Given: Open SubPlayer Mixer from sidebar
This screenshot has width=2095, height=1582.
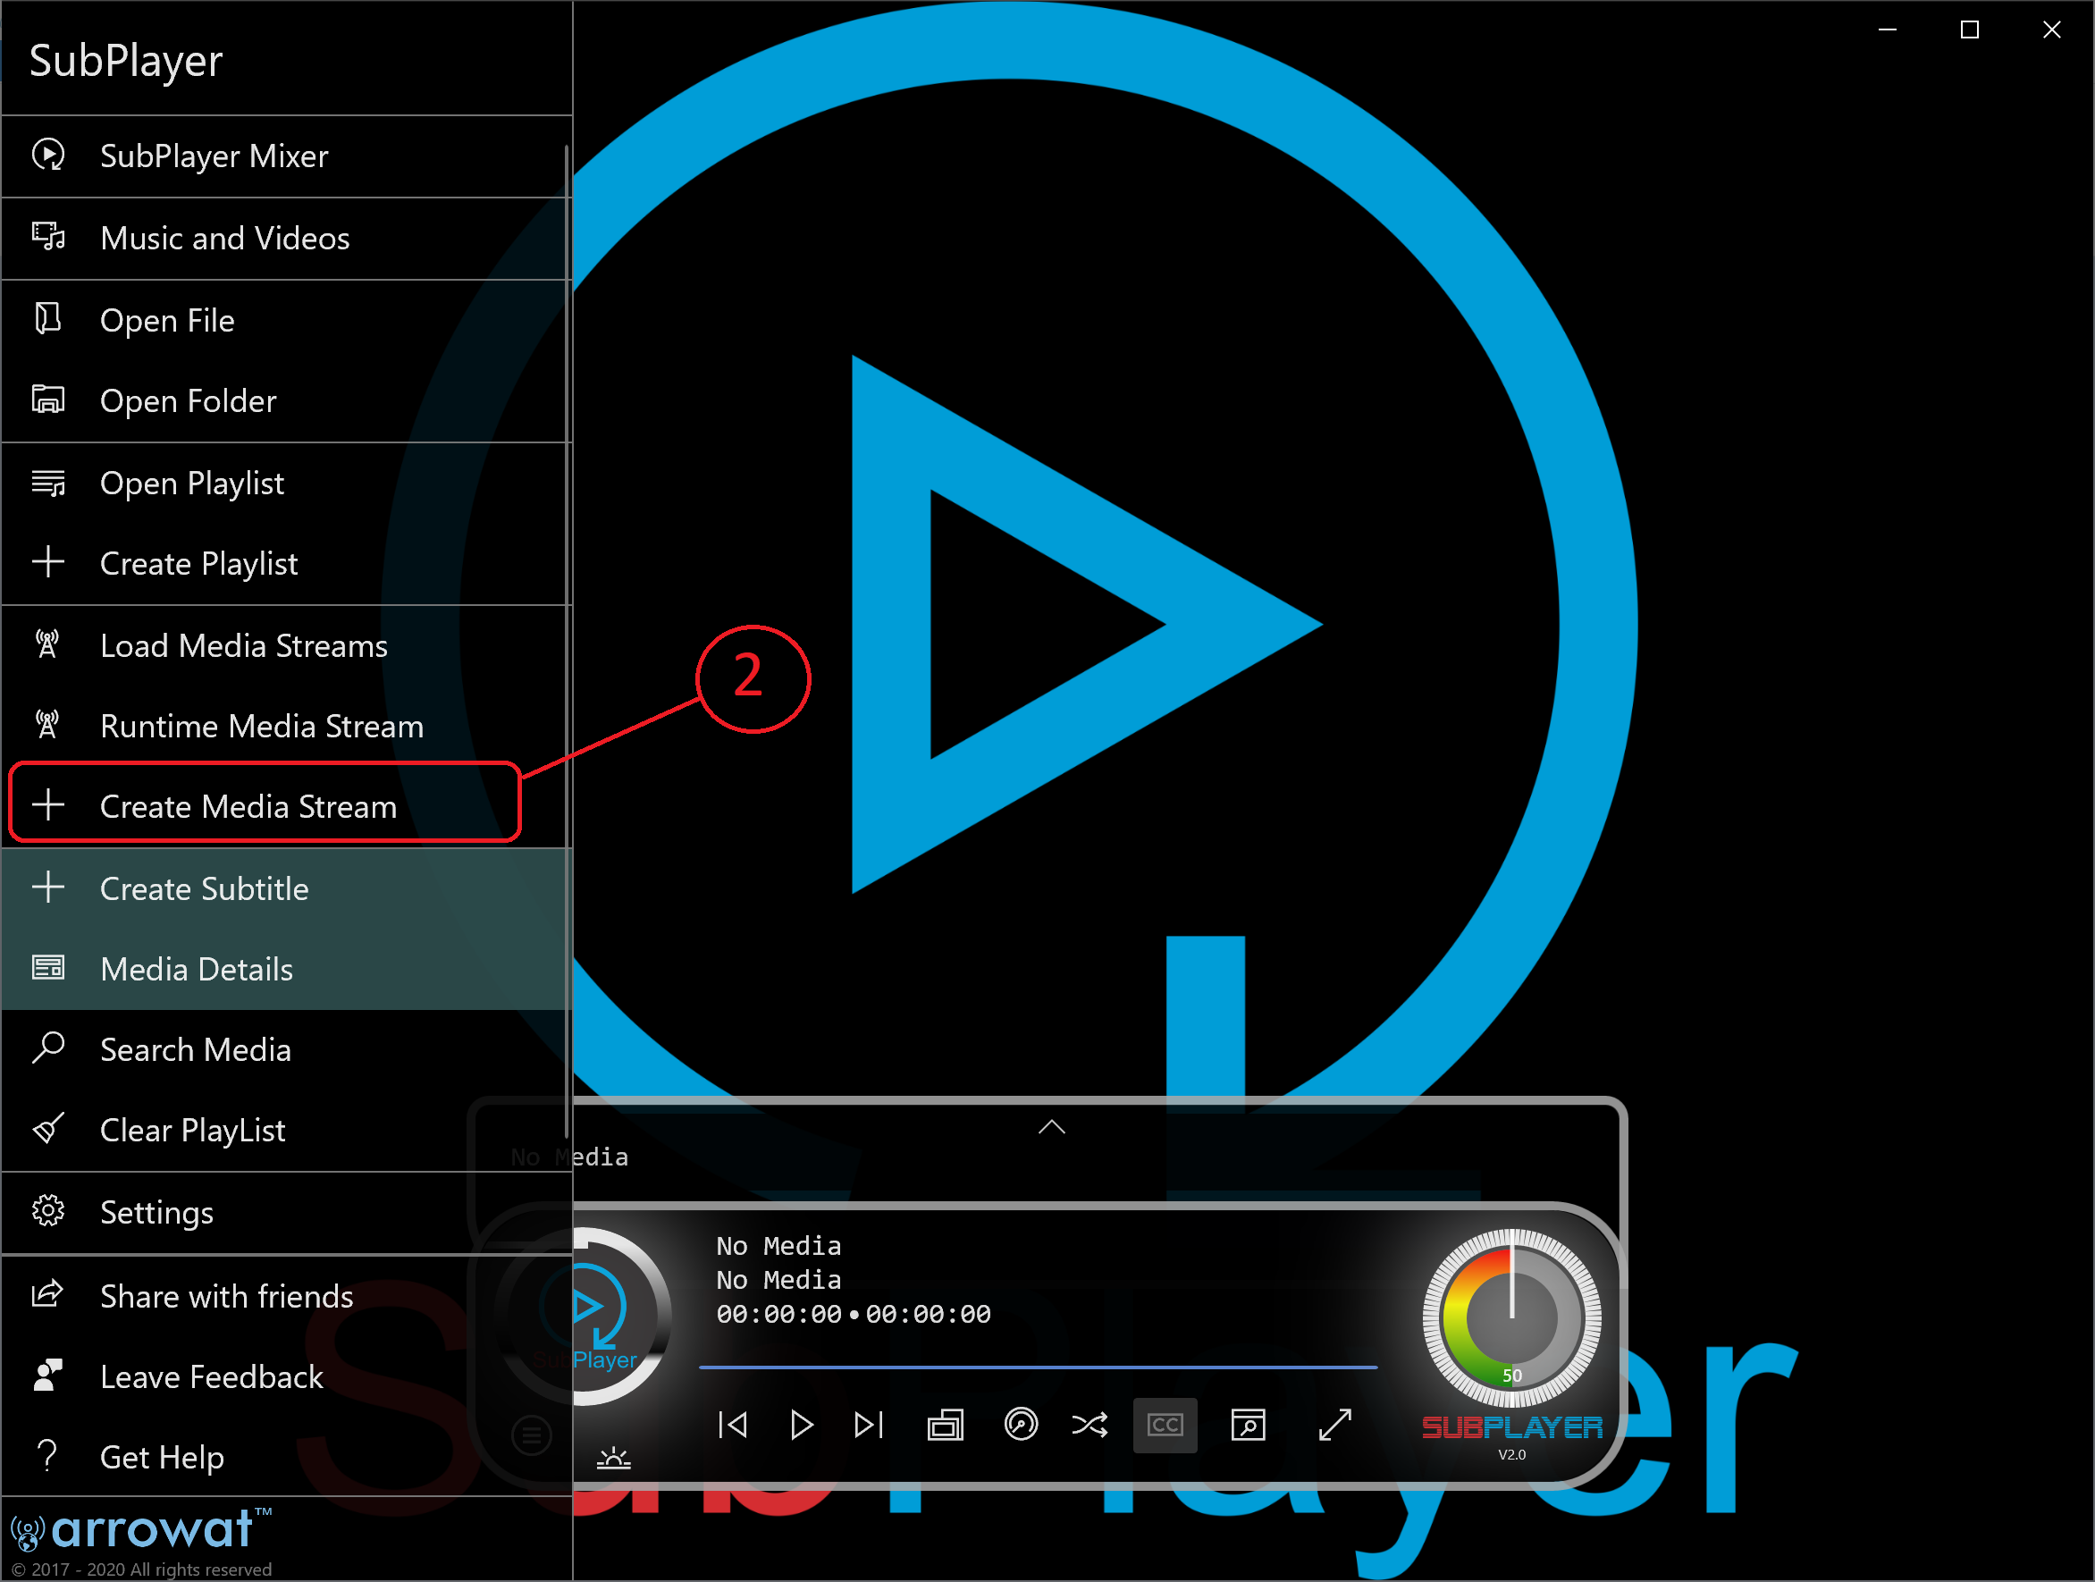Looking at the screenshot, I should (286, 156).
